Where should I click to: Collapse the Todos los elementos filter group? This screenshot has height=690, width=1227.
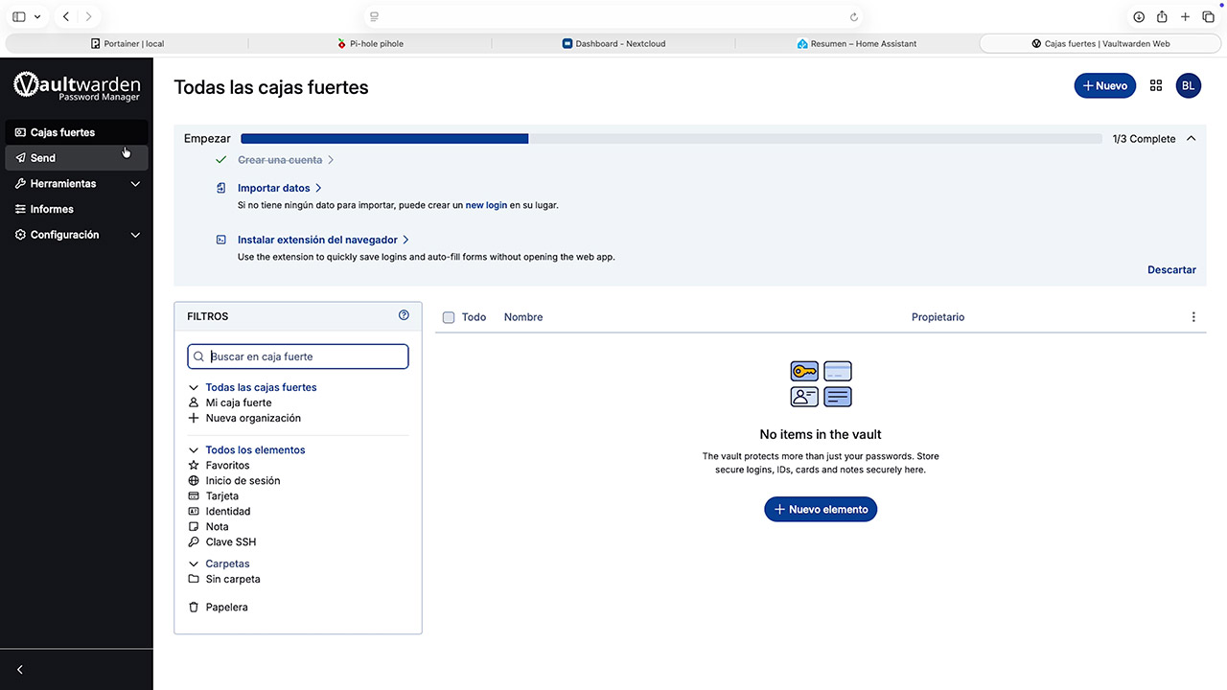pos(193,449)
